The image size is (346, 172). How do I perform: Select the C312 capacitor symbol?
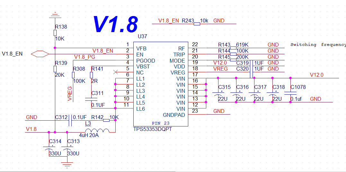tap(70, 120)
